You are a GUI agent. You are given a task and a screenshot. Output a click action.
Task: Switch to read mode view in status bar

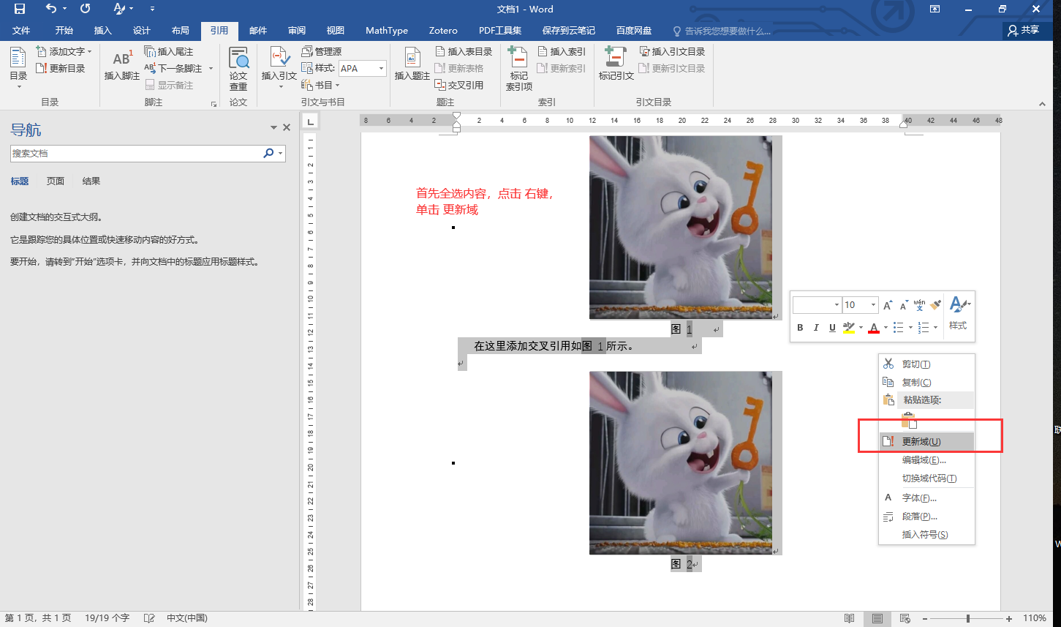click(849, 618)
